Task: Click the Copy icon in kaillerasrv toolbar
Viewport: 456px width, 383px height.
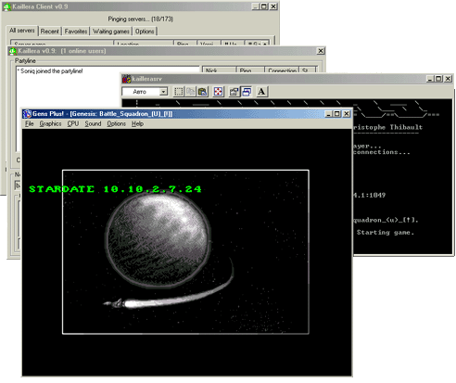Action: coord(191,92)
